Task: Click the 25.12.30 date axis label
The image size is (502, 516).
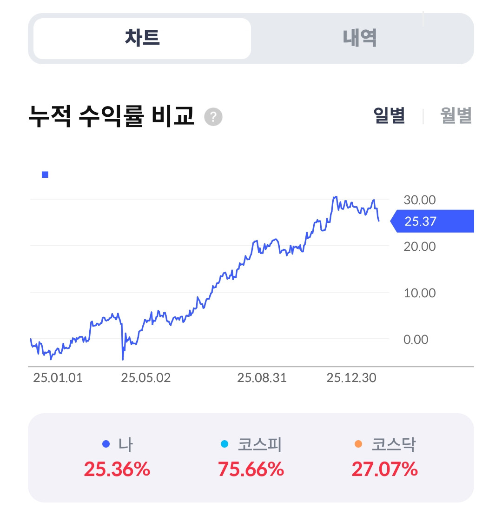Action: pyautogui.click(x=351, y=378)
